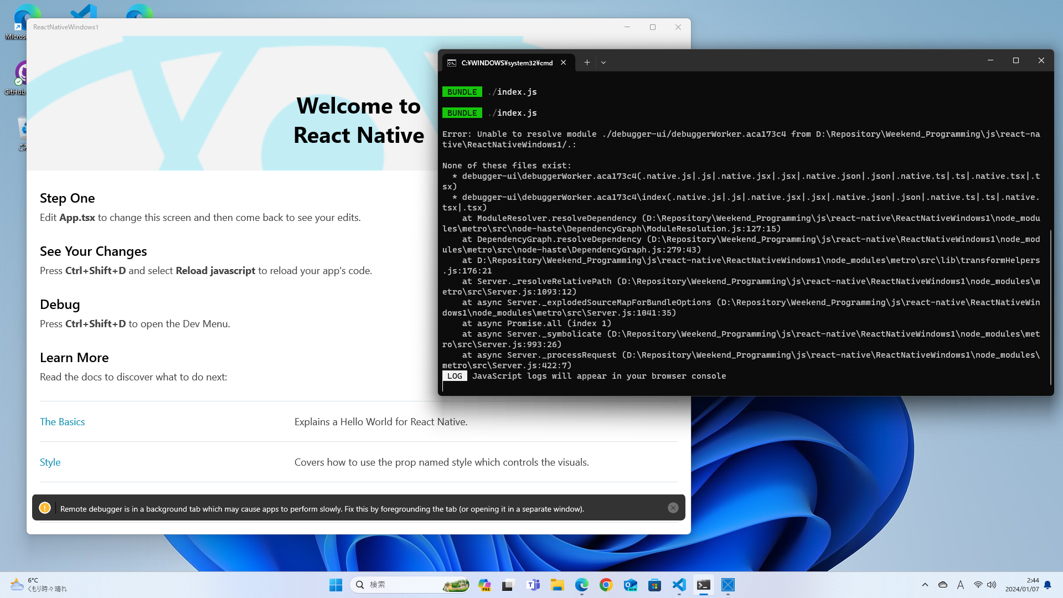
Task: Click the Debug heading
Action: 60,305
